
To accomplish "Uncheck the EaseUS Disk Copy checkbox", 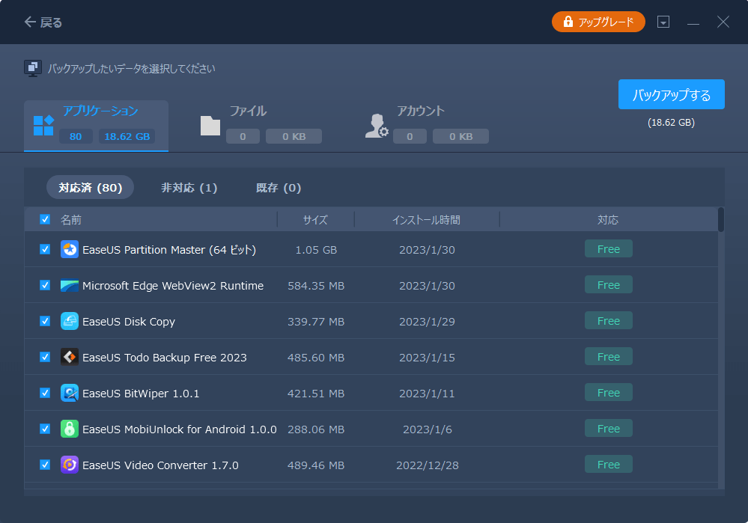I will click(45, 322).
